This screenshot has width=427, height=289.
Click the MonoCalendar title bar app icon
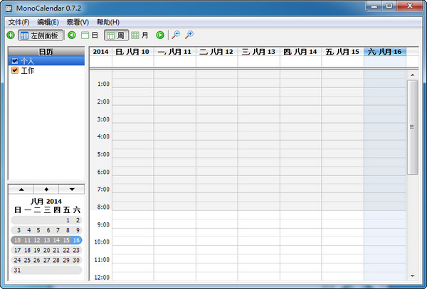coord(9,8)
